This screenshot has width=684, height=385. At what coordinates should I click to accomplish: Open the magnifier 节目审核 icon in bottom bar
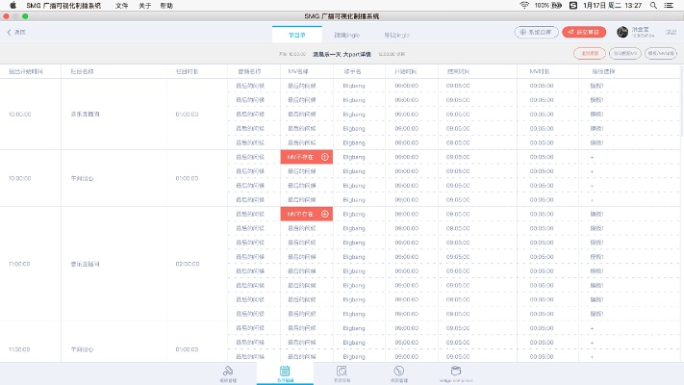342,372
